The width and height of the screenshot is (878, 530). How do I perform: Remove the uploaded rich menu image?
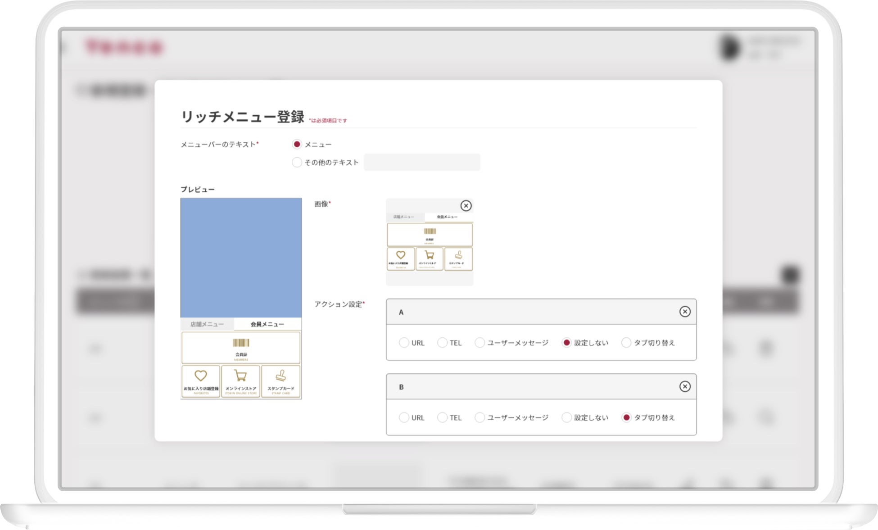point(466,206)
